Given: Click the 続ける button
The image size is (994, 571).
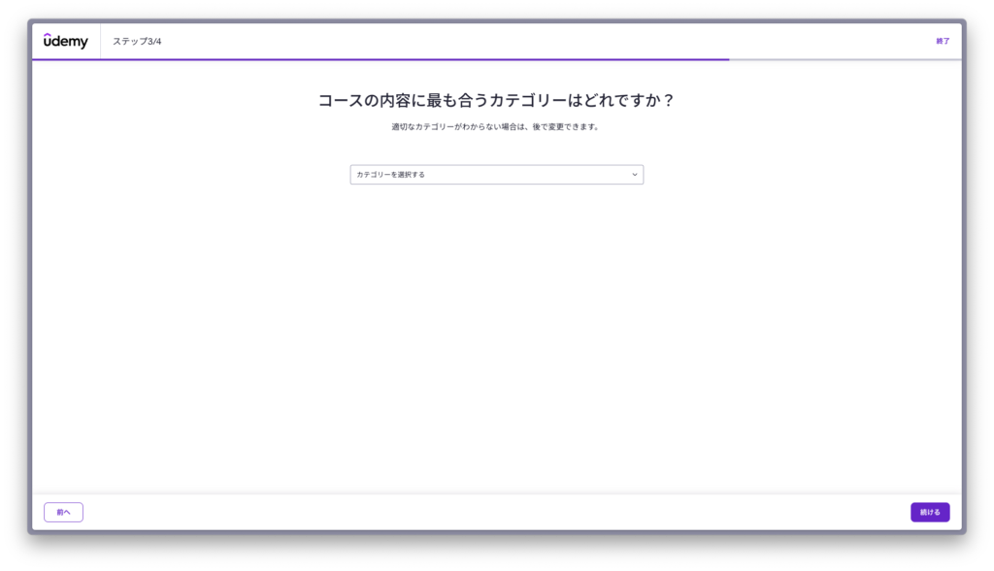Looking at the screenshot, I should 929,512.
